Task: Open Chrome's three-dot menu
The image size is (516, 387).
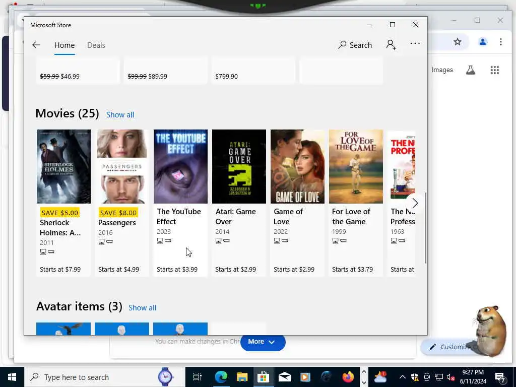Action: click(500, 42)
